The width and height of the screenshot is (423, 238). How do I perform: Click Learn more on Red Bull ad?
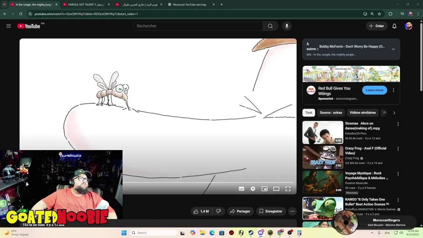(374, 90)
